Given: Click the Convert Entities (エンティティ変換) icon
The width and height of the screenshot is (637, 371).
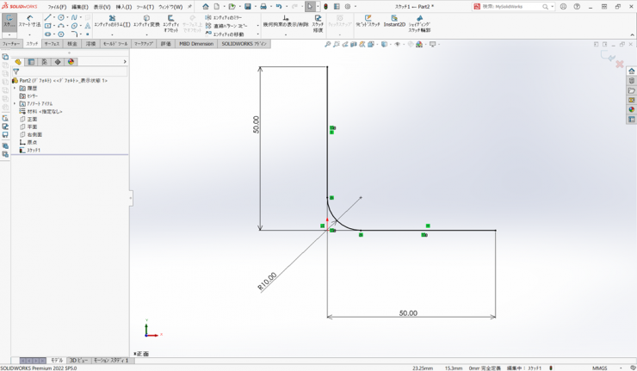Looking at the screenshot, I should click(x=146, y=21).
